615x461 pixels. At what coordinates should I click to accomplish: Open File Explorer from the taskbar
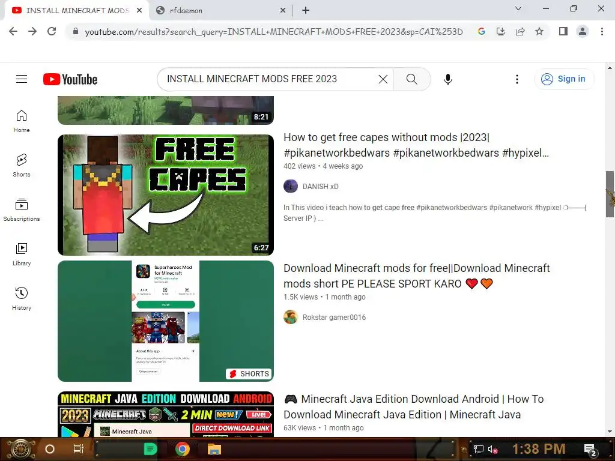point(214,449)
